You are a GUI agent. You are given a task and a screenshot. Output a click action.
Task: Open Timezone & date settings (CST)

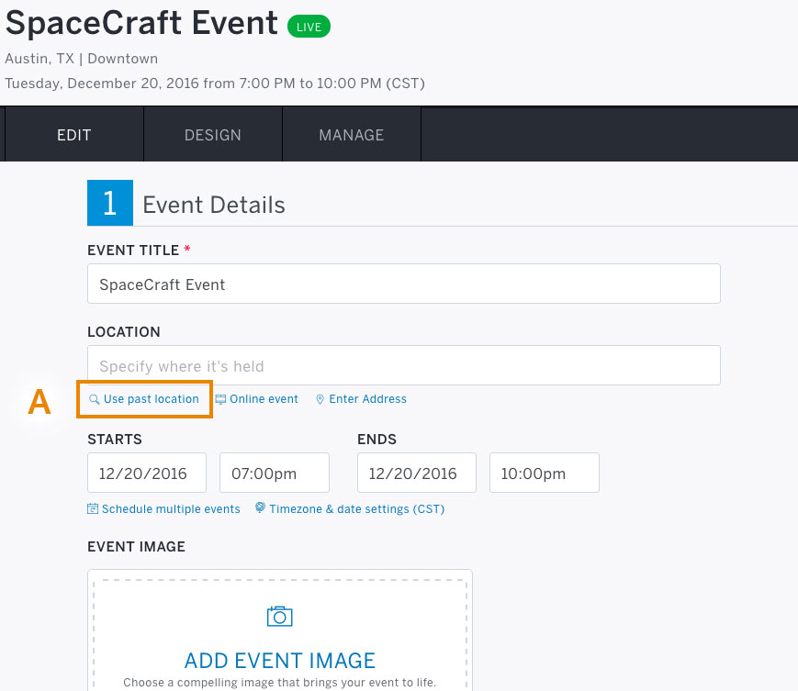tap(357, 509)
